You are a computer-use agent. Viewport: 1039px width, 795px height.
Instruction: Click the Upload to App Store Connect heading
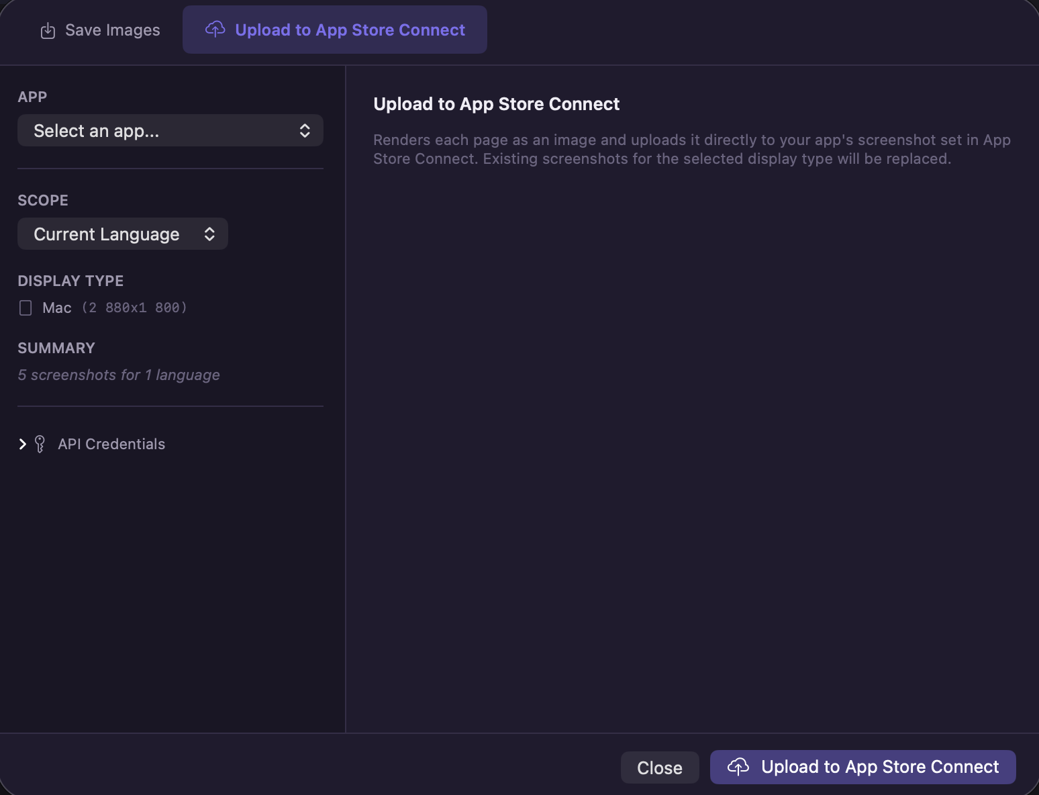[497, 104]
